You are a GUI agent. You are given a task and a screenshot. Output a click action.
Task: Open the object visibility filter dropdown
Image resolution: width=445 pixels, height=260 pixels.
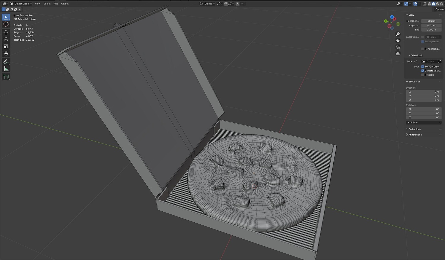[399, 4]
